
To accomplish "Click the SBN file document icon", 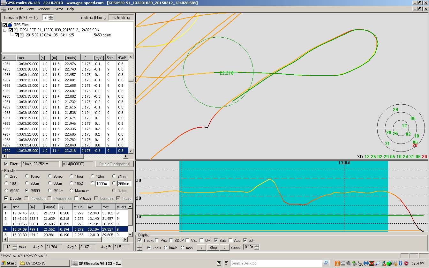I will pos(16,30).
